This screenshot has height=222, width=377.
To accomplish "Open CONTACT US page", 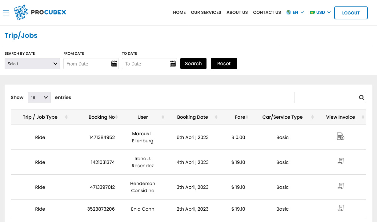I will (x=267, y=13).
